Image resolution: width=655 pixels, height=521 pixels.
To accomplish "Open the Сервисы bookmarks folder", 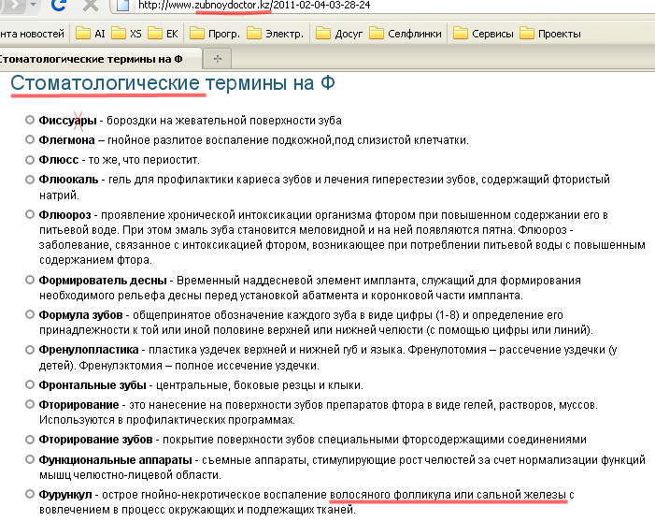I will [x=483, y=34].
